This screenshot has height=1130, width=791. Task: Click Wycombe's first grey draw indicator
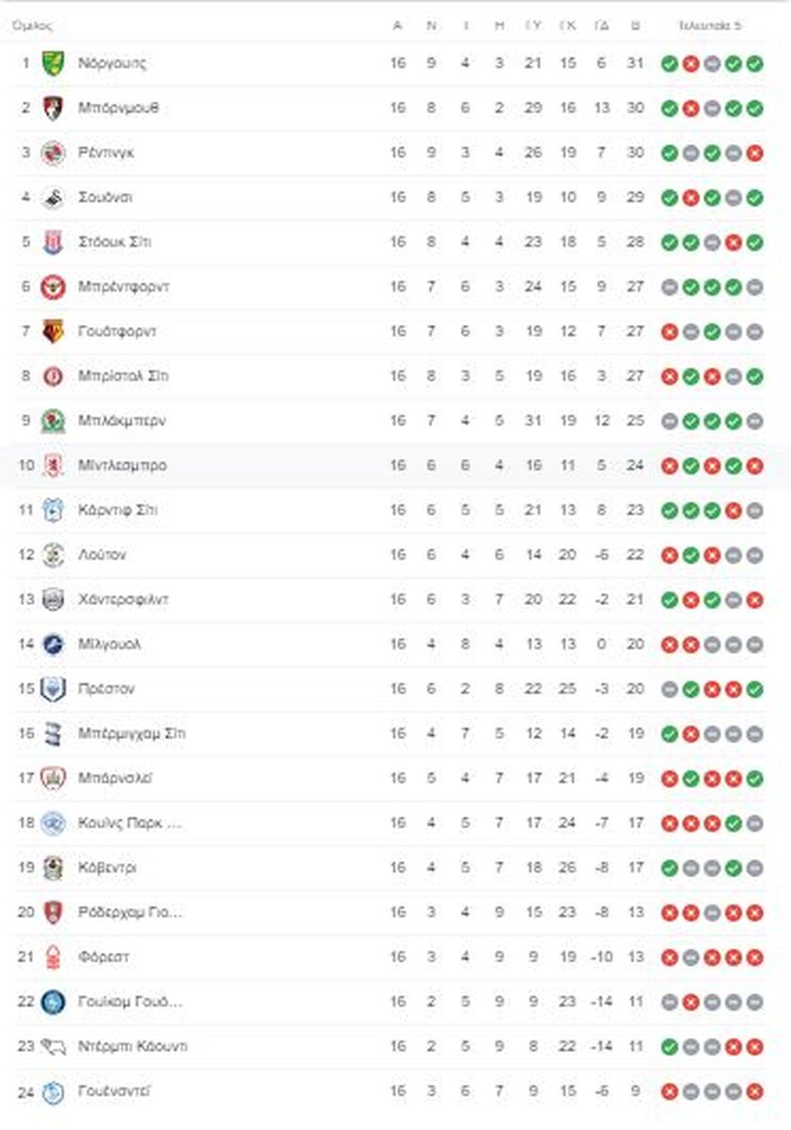click(x=670, y=1002)
